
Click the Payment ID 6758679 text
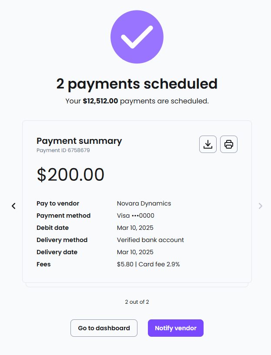click(x=63, y=150)
